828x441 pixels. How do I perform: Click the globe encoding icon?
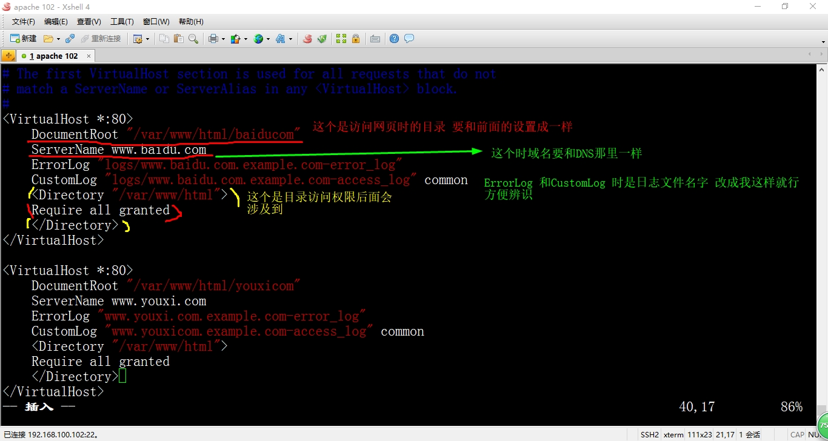pos(259,39)
